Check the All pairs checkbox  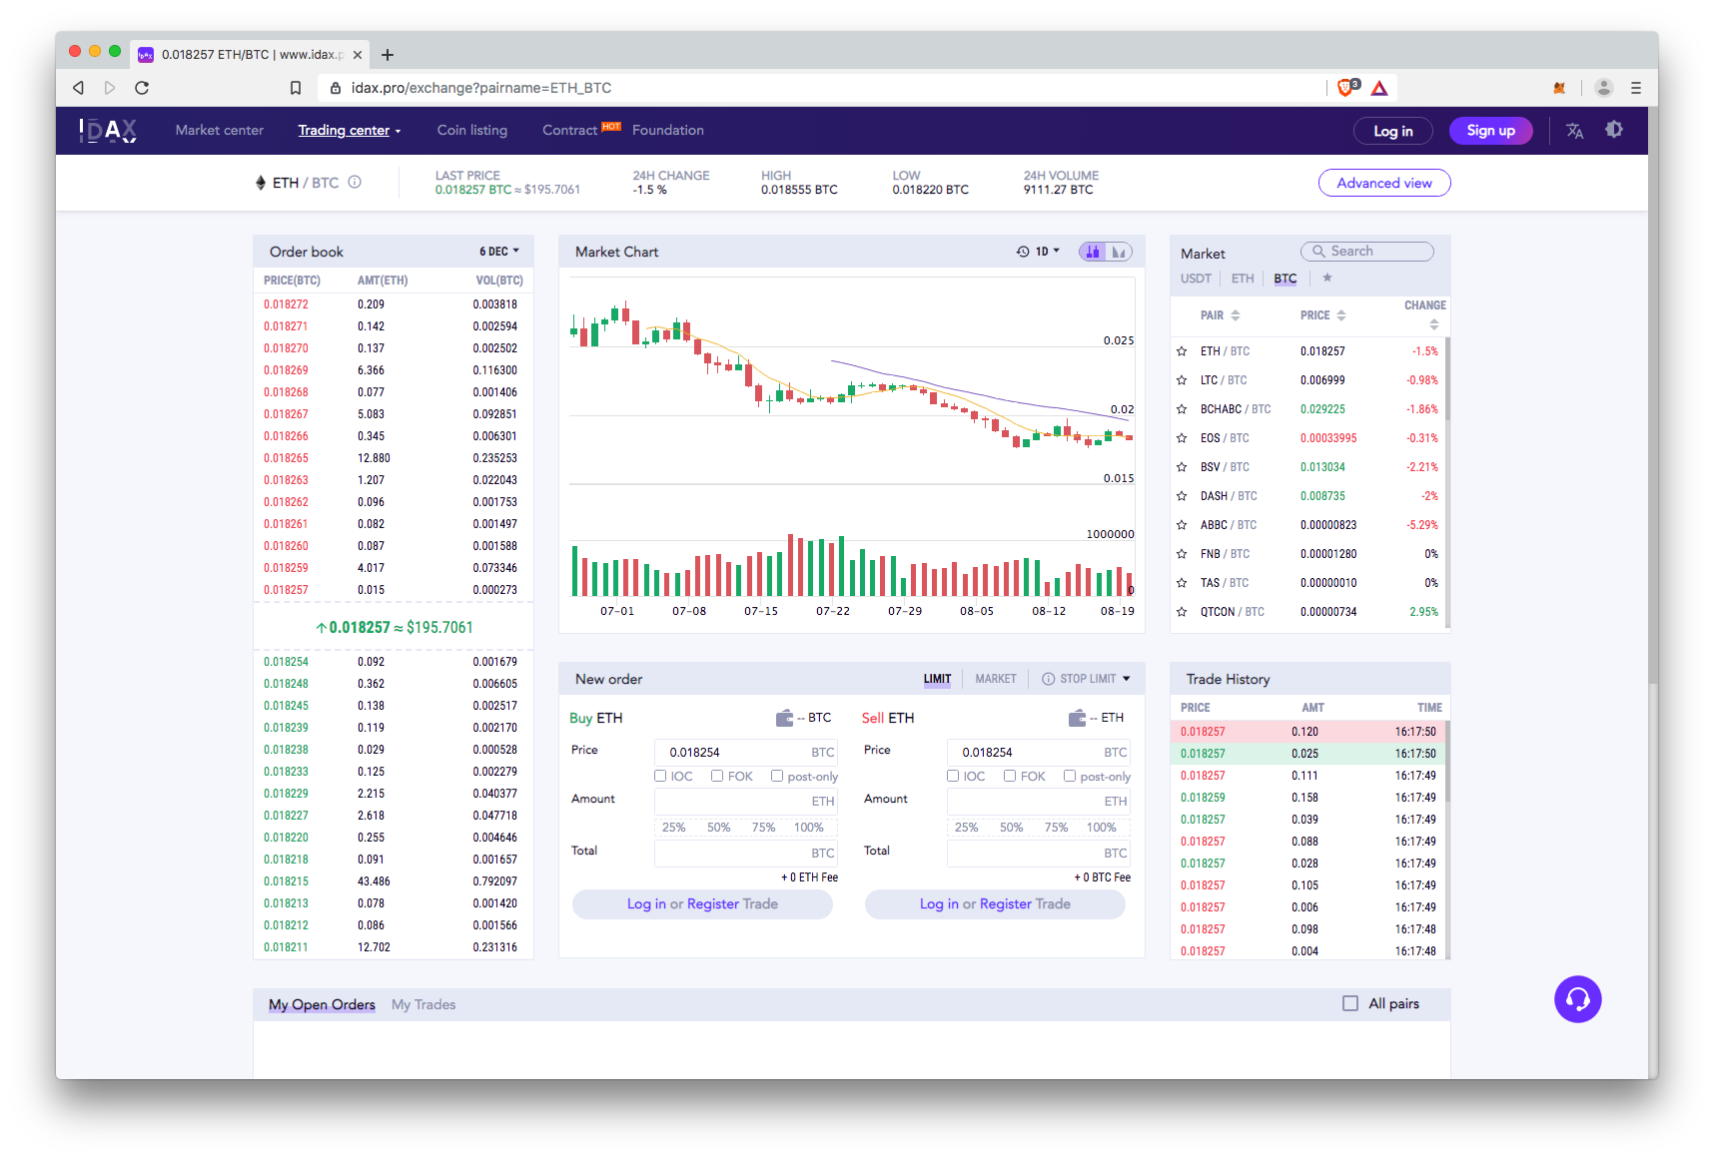click(x=1350, y=1003)
